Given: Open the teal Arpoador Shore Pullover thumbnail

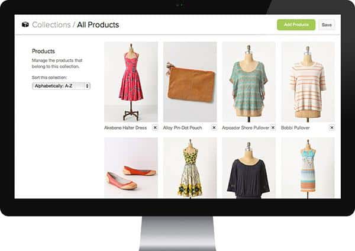Looking at the screenshot, I should 248,81.
